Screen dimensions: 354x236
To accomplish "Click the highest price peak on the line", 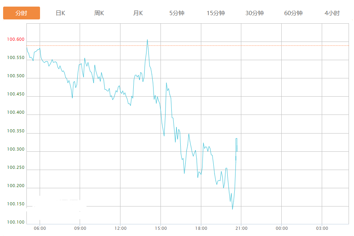I will 147,40.
